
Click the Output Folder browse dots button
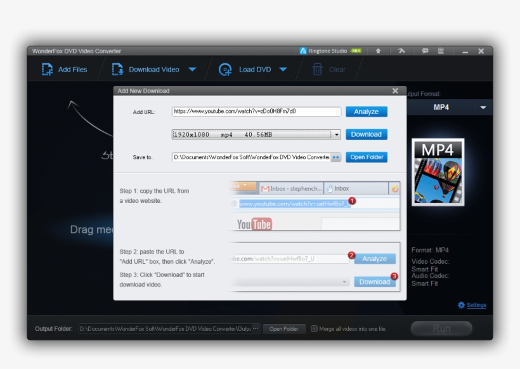256,328
